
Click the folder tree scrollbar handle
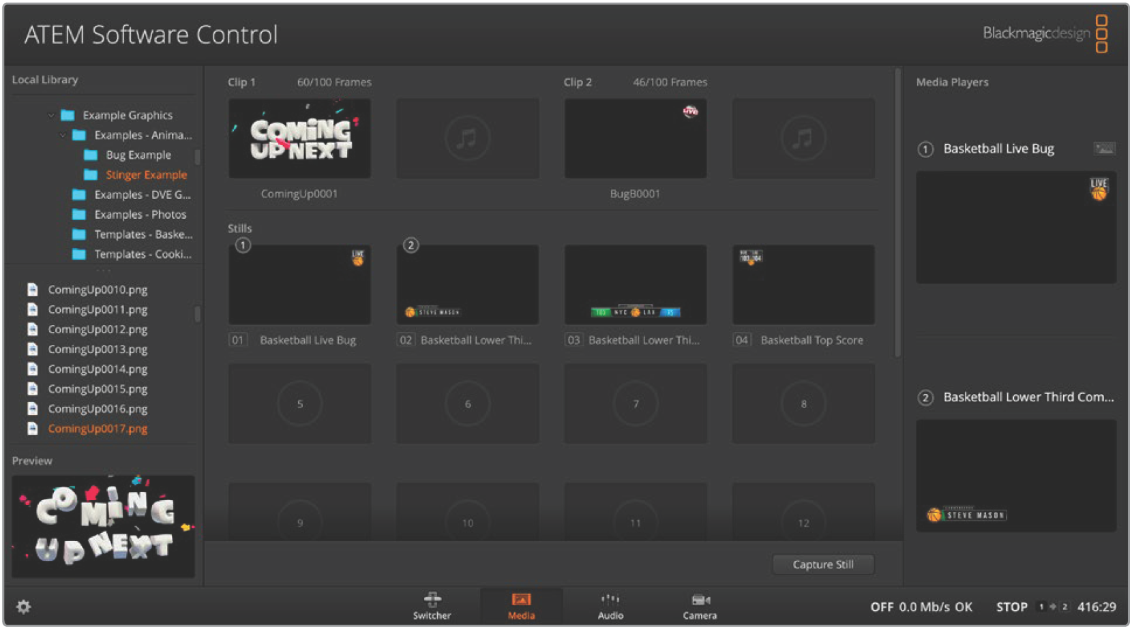[198, 157]
